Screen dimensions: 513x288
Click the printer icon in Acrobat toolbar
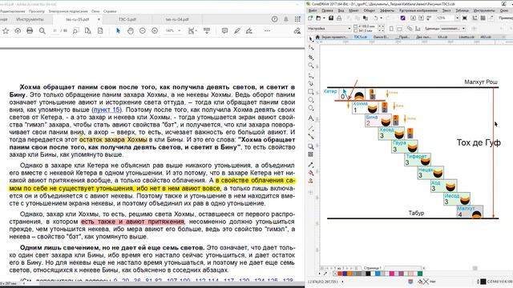[x=30, y=30]
